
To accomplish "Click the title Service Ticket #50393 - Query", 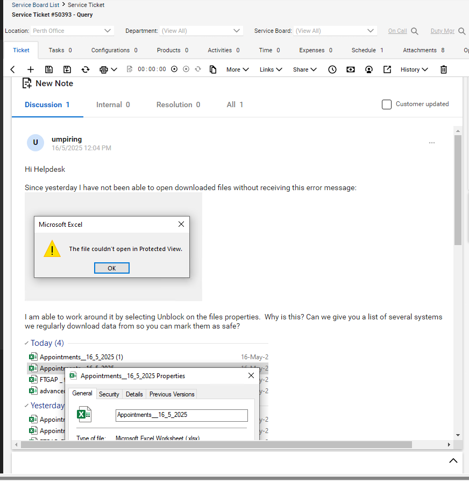I will point(52,15).
